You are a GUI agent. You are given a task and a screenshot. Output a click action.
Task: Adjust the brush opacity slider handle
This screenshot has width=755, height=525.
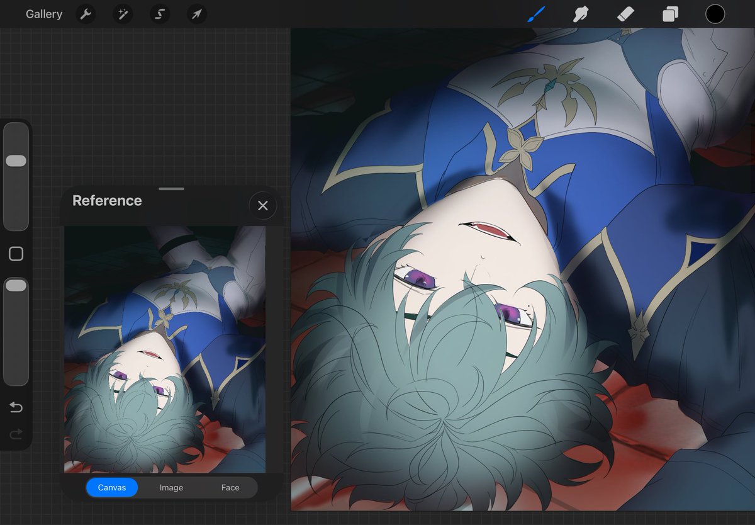pos(16,286)
